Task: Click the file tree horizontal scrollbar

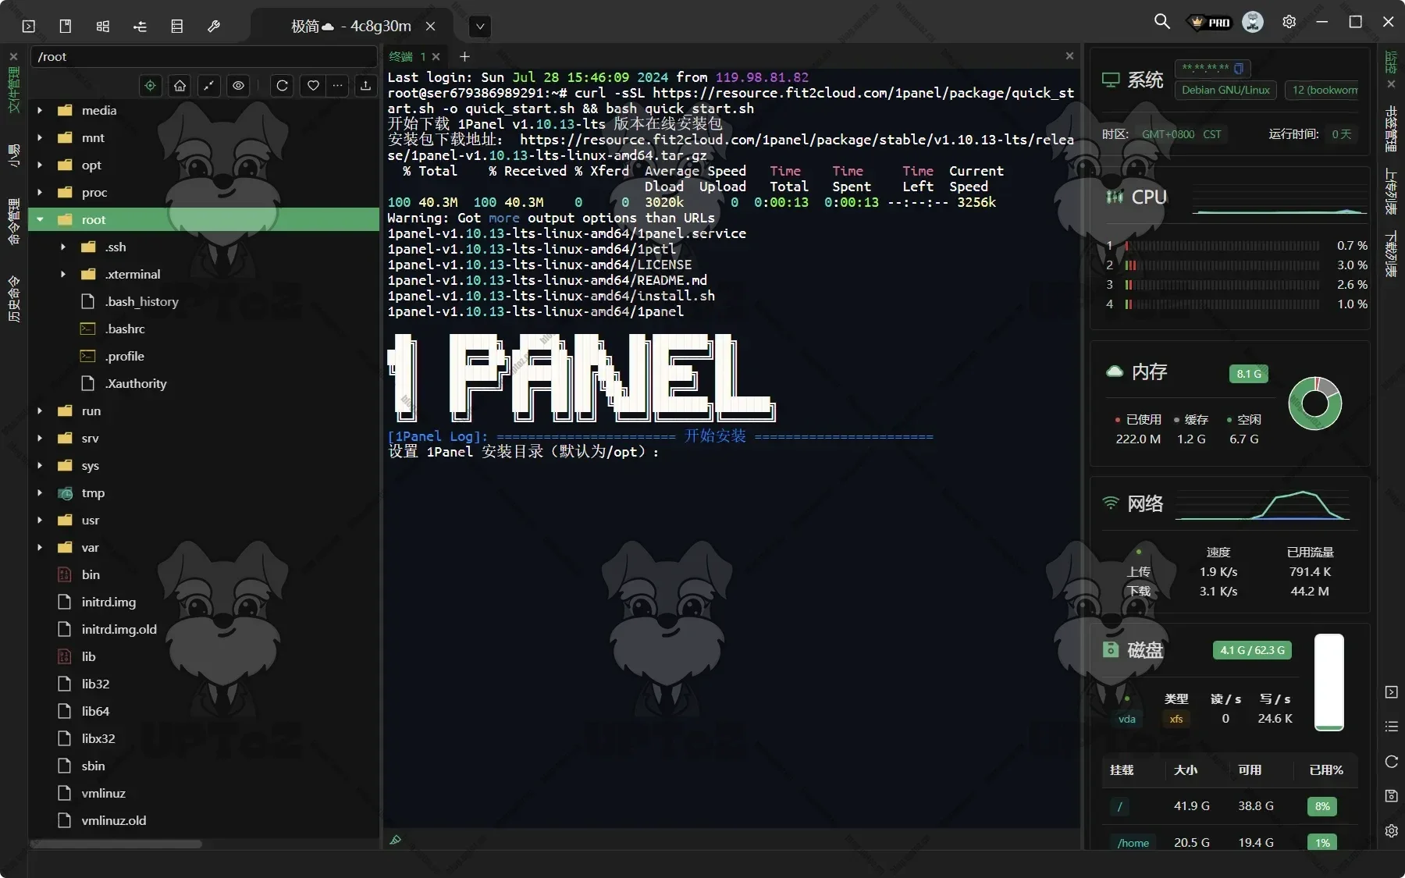Action: [x=116, y=844]
